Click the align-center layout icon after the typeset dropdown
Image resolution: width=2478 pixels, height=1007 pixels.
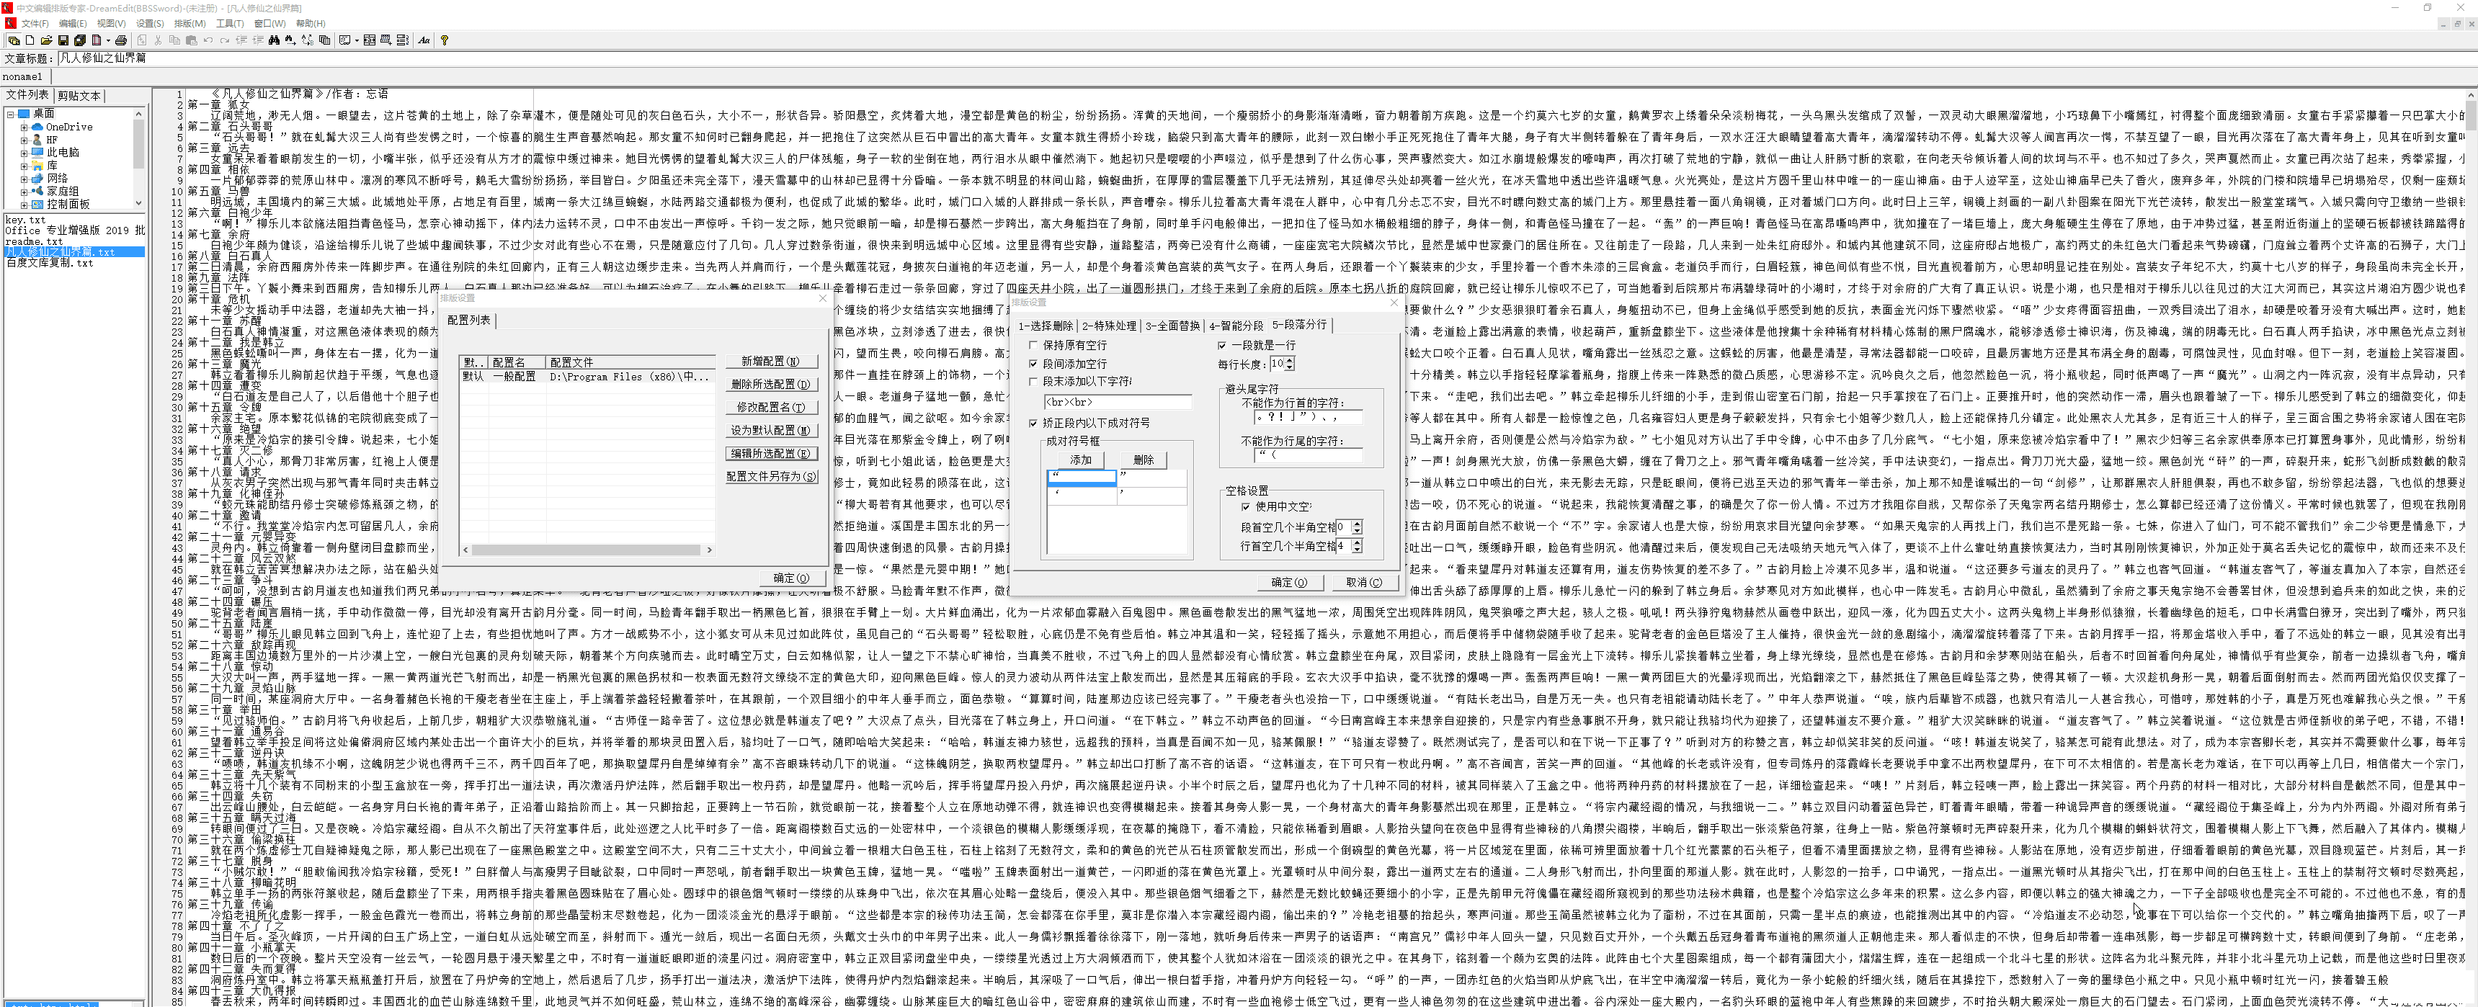tap(370, 40)
